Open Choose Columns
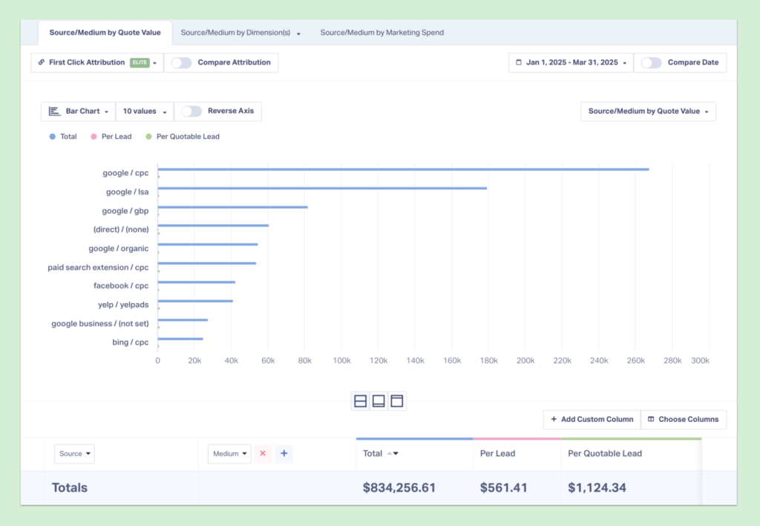The width and height of the screenshot is (760, 526). point(684,419)
